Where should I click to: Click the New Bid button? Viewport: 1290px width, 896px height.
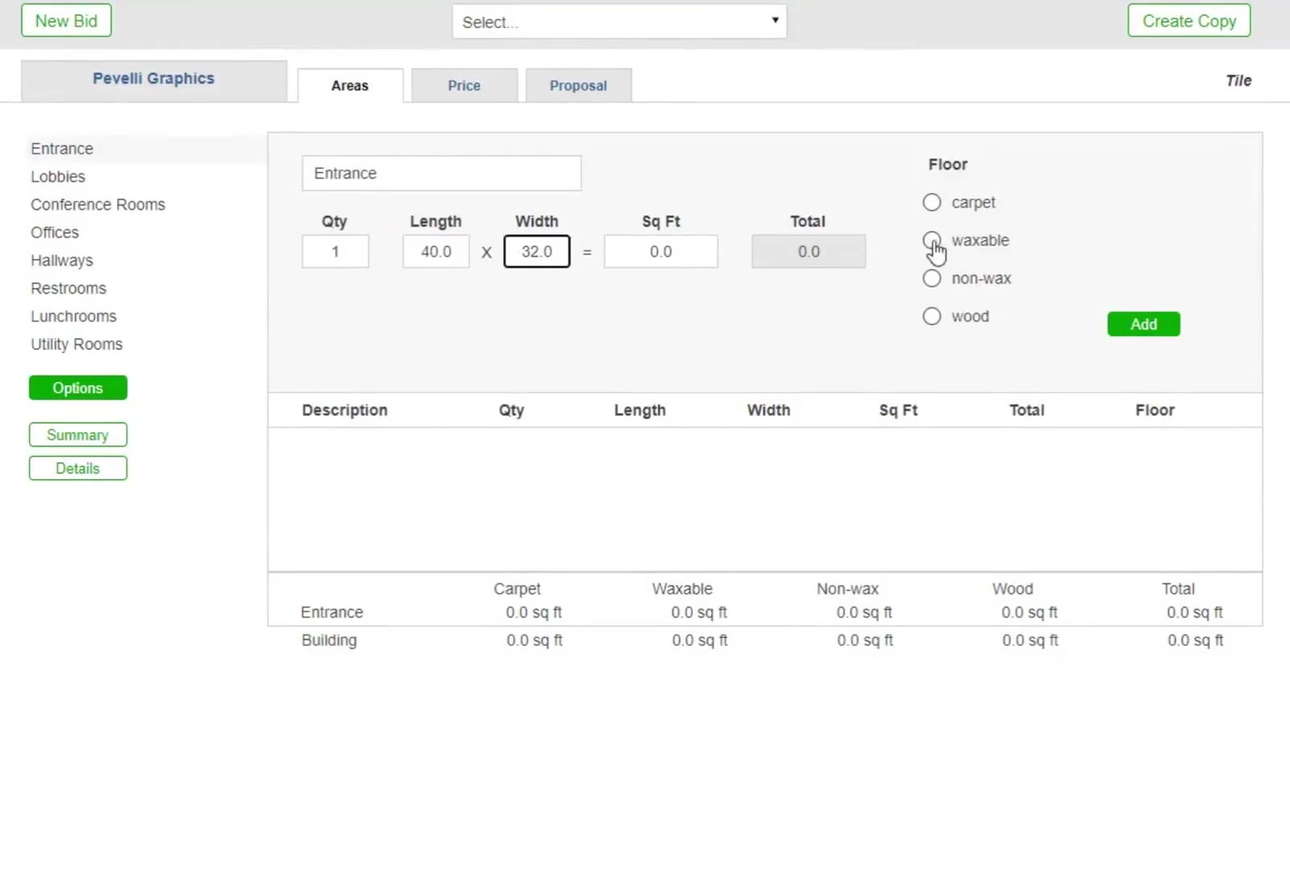pos(66,21)
